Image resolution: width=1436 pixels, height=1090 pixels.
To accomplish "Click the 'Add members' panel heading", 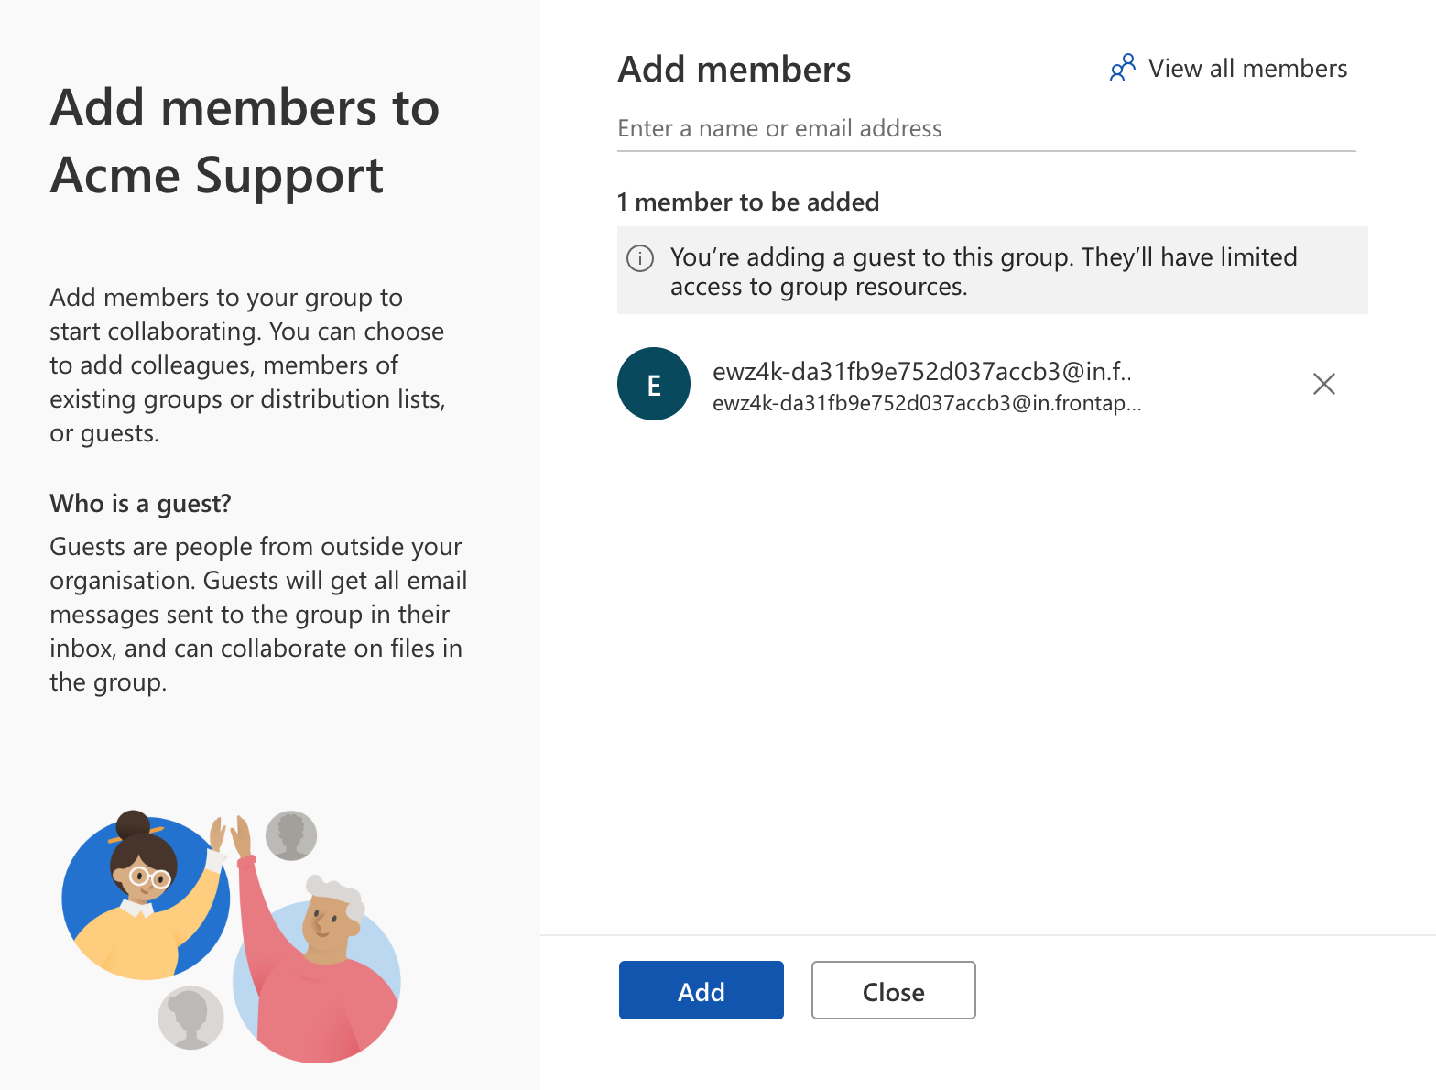I will [734, 70].
